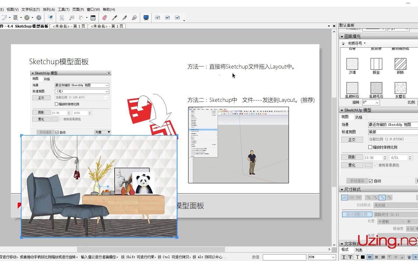This screenshot has width=418, height=261.
Task: Go to previous page via toolbar icon
Action: point(167,18)
